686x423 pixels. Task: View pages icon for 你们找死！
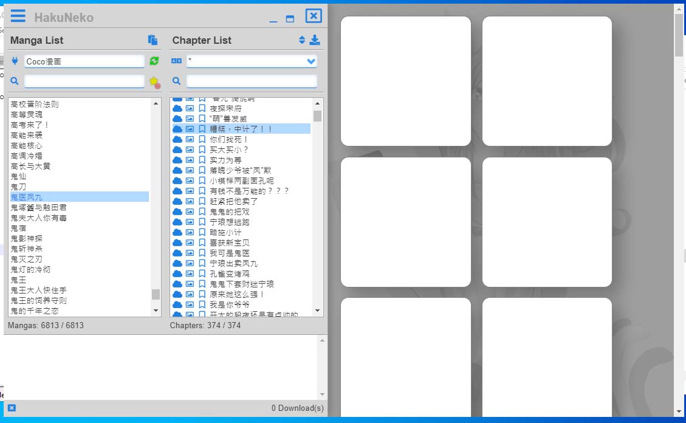(x=190, y=139)
